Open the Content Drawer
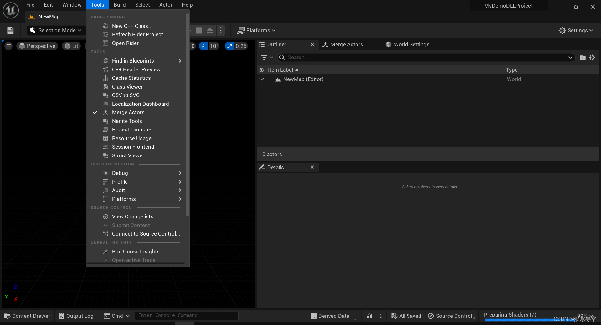The height and width of the screenshot is (325, 601). 27,316
